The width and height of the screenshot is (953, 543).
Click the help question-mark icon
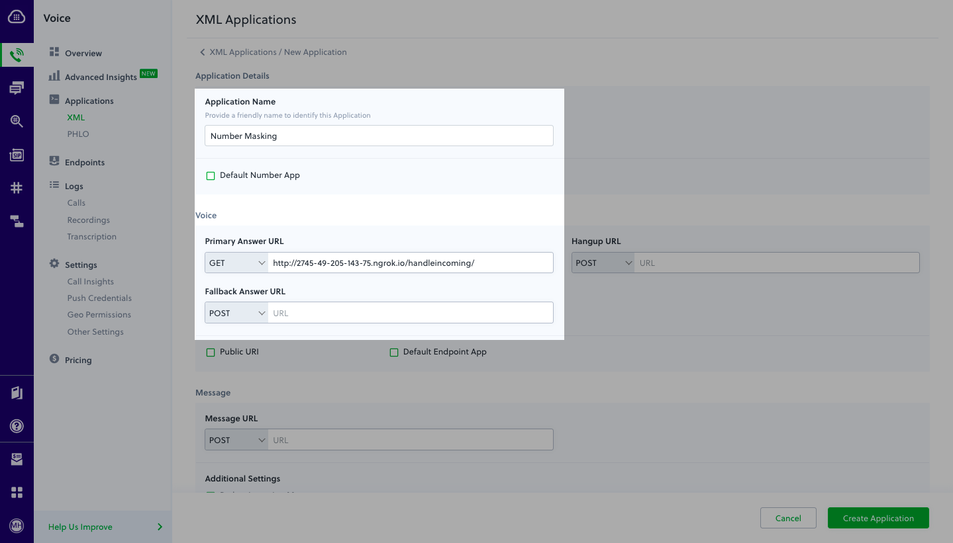(x=16, y=425)
